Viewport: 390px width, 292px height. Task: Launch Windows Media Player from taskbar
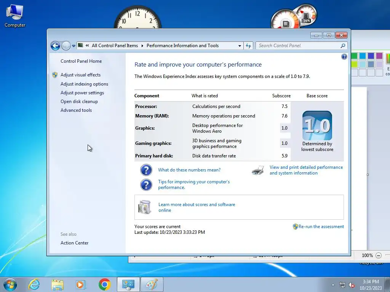[81, 284]
